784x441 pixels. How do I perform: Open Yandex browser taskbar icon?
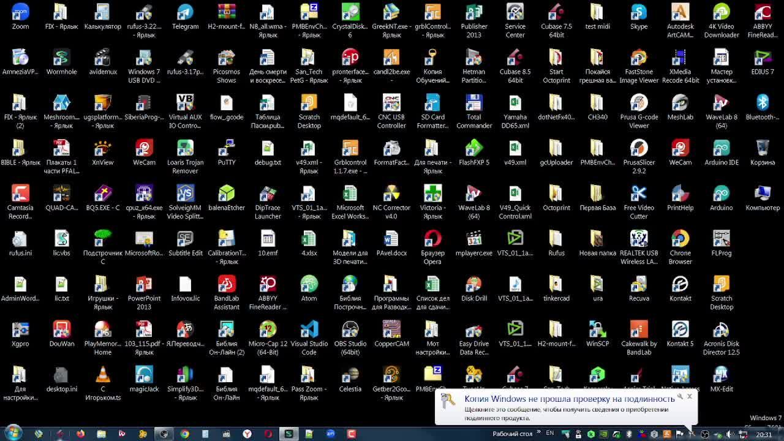[x=247, y=434]
